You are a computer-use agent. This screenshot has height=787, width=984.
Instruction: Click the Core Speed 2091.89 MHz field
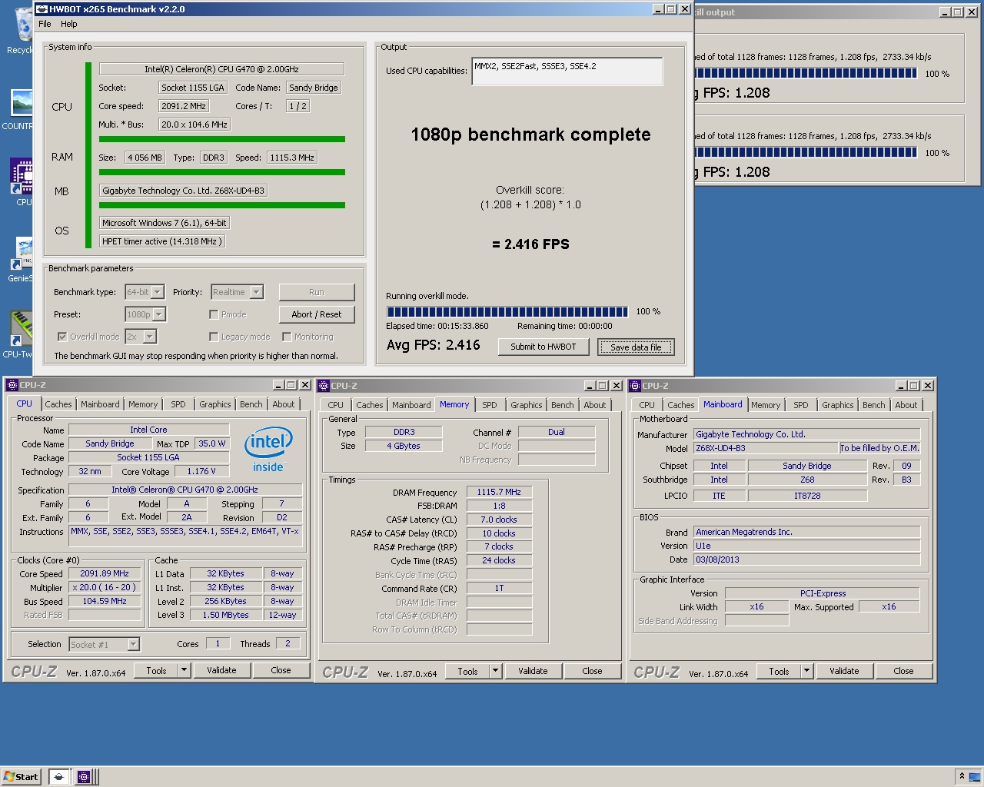[x=105, y=573]
